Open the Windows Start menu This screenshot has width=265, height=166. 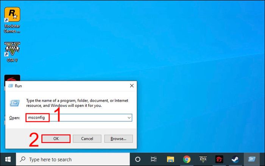point(8,159)
